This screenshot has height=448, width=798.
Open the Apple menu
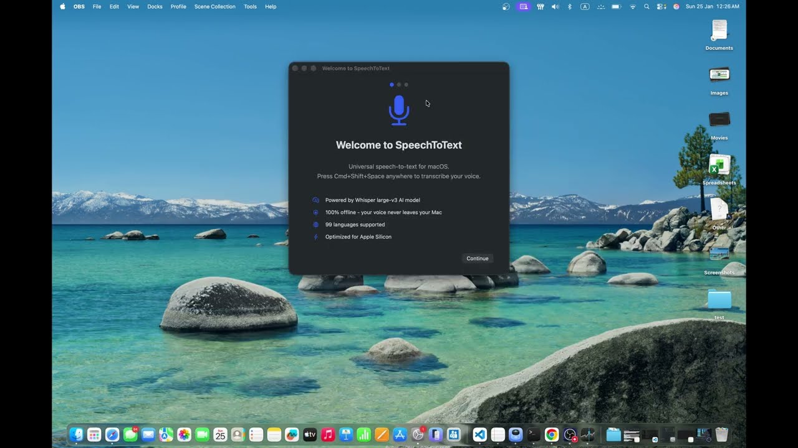pos(62,6)
